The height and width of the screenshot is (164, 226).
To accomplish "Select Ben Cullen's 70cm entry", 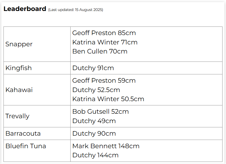I will click(100, 51).
